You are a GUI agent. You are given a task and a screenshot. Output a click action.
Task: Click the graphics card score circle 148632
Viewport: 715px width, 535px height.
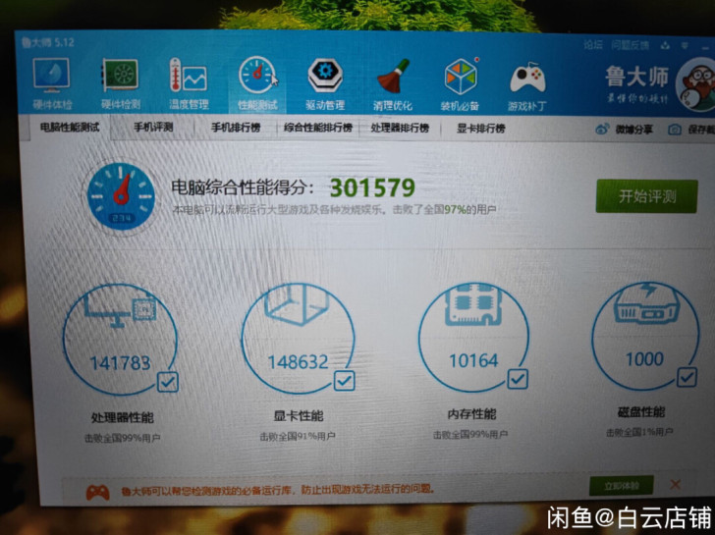click(x=298, y=338)
